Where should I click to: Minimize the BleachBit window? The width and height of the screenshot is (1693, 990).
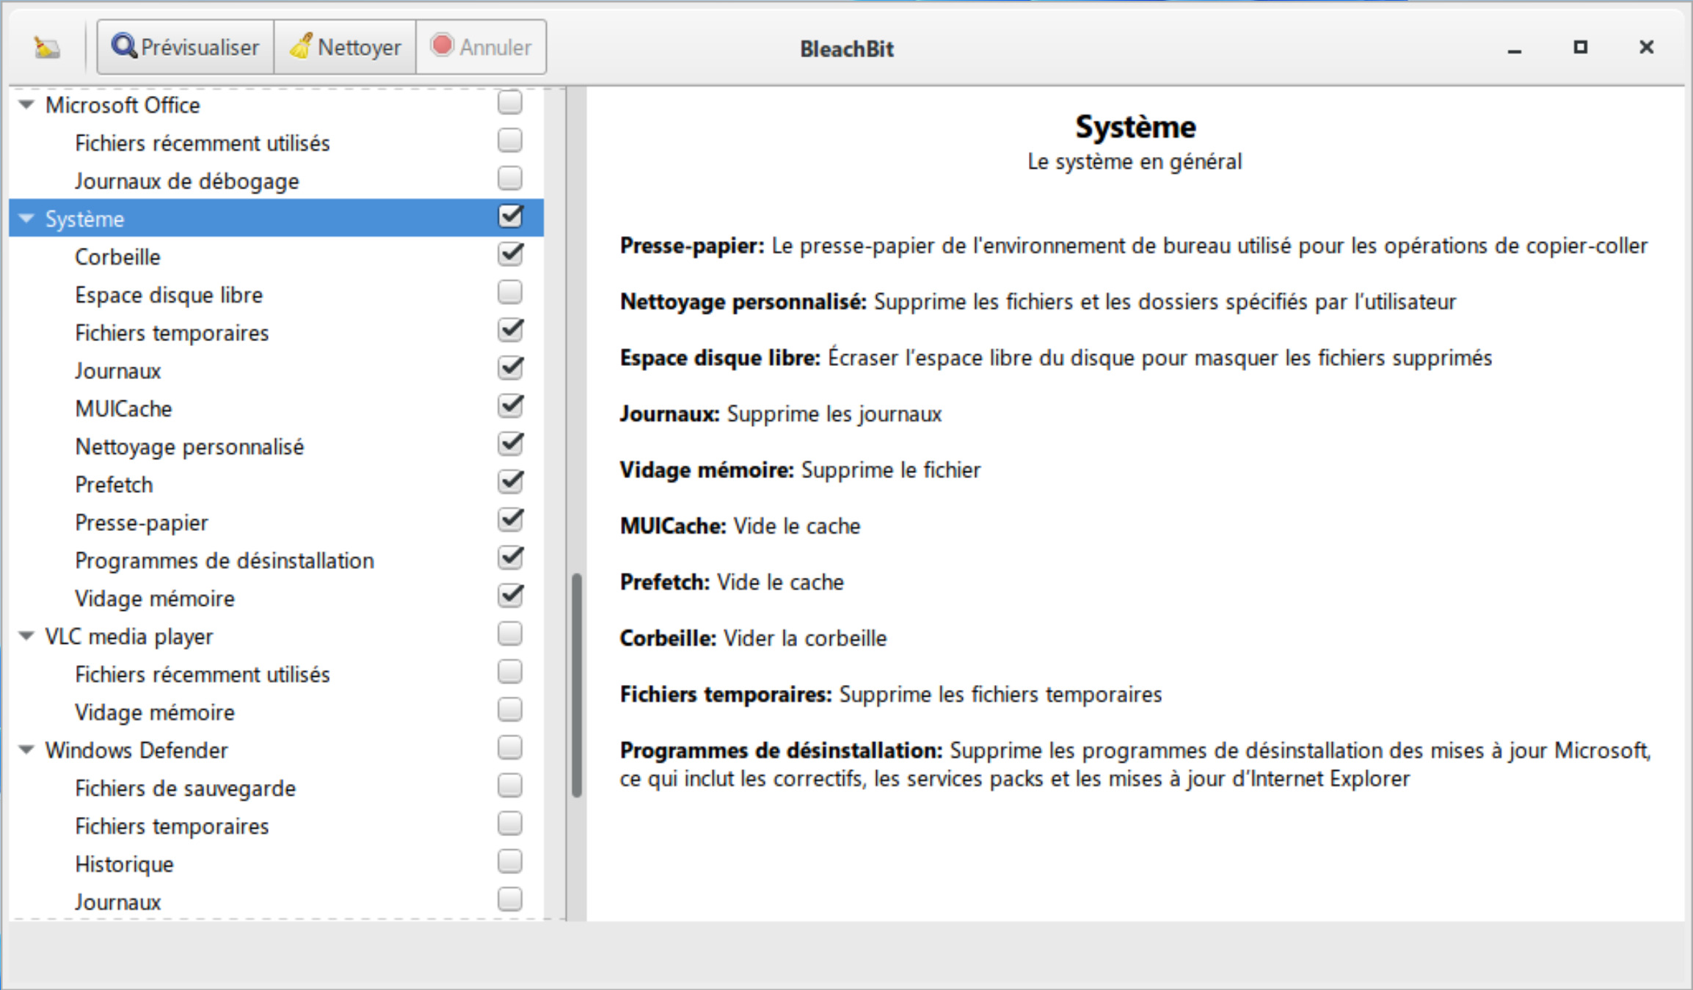point(1515,49)
